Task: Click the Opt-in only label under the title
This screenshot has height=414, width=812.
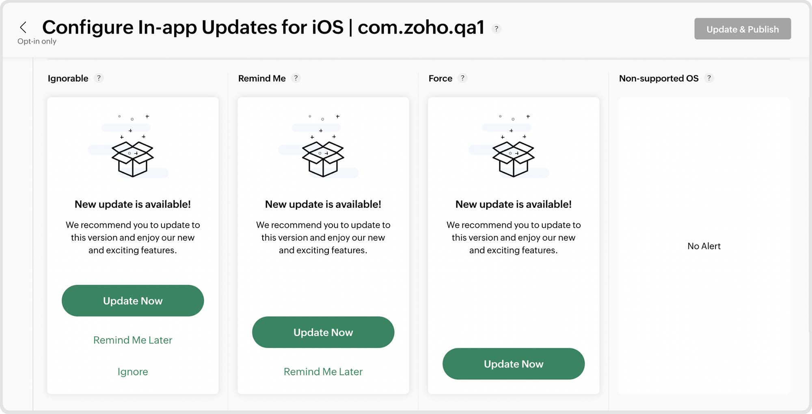Action: pos(36,41)
